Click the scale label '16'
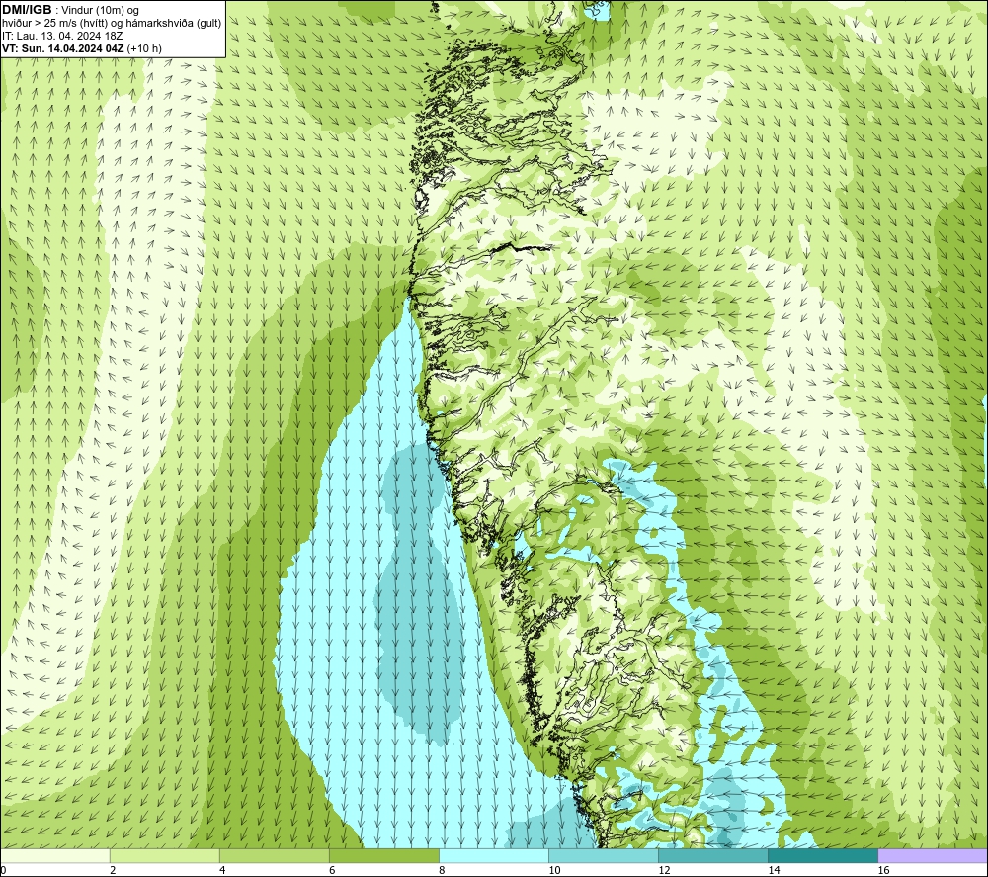Image resolution: width=988 pixels, height=877 pixels. pyautogui.click(x=883, y=871)
